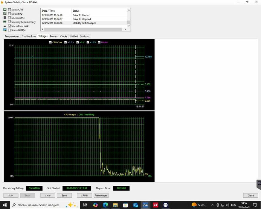Click the Stress system memory RAM icon
Viewport: 261px width, 209px height.
tap(5, 22)
